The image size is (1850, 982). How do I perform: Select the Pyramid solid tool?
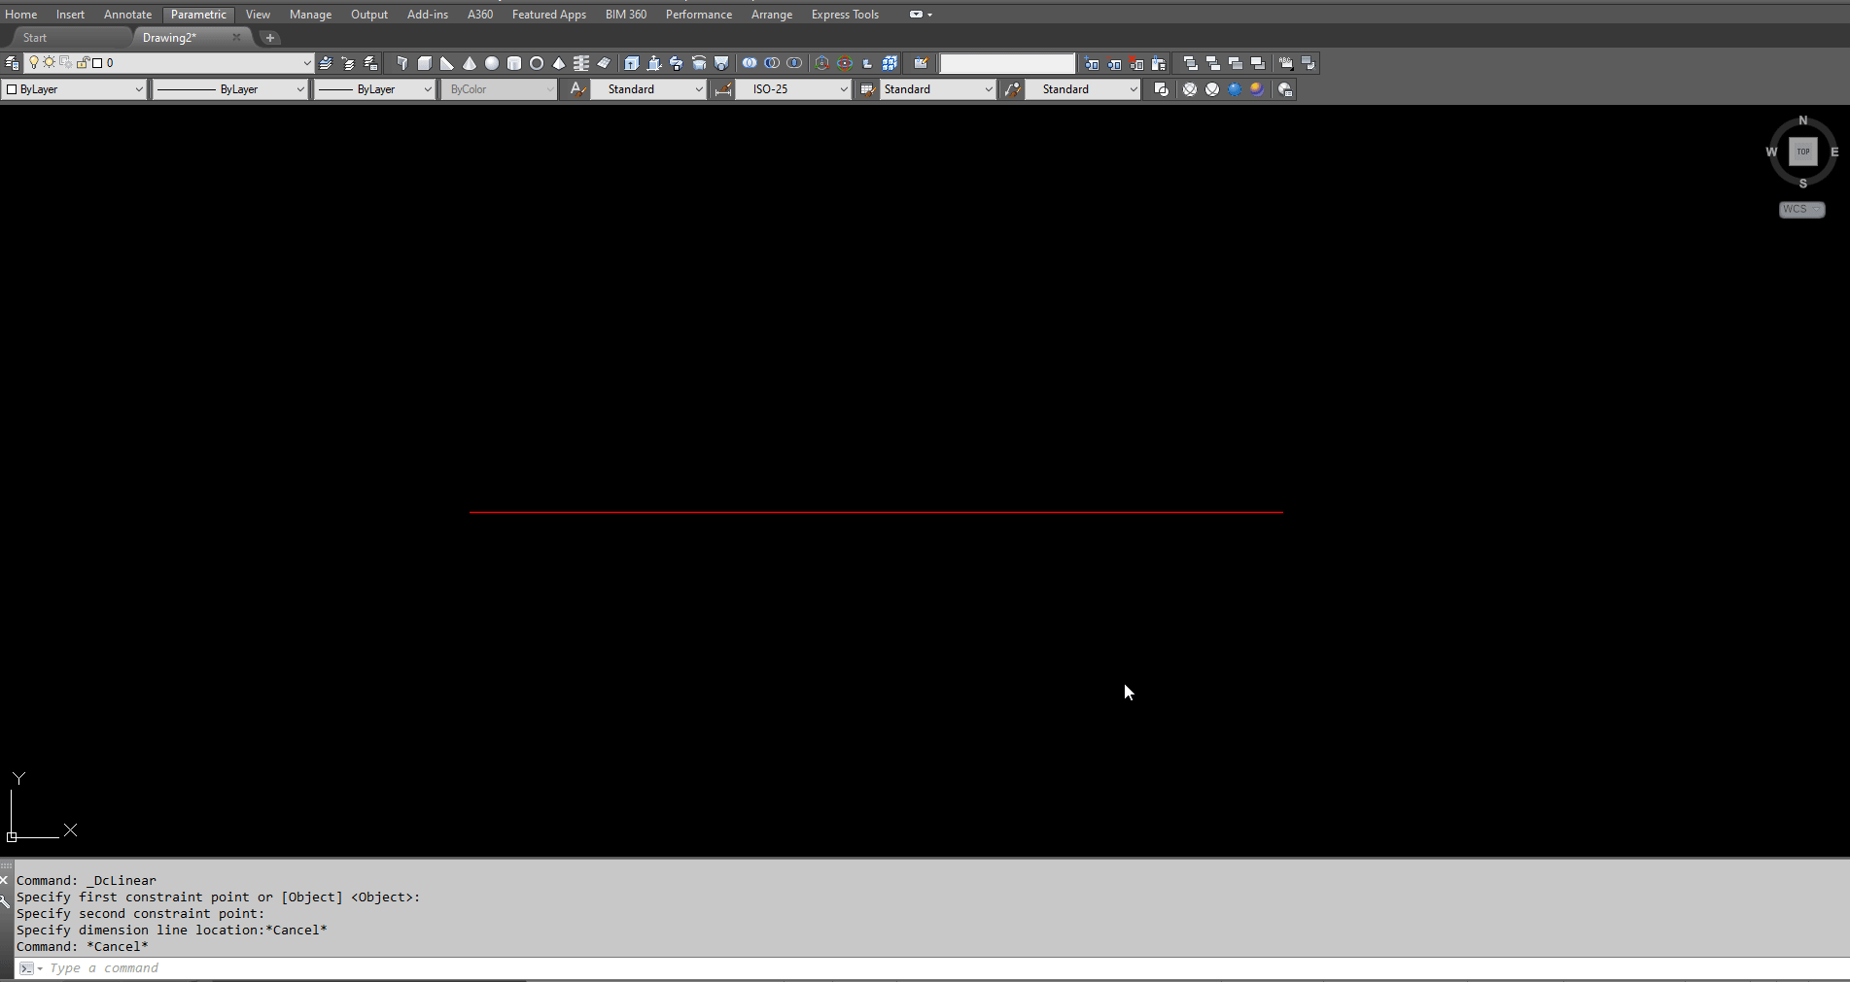tap(559, 63)
